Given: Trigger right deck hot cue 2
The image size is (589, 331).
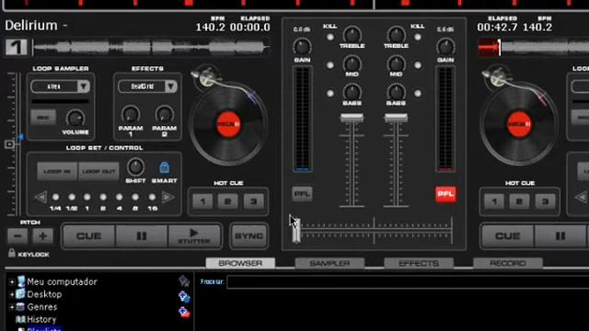Looking at the screenshot, I should click(x=519, y=201).
